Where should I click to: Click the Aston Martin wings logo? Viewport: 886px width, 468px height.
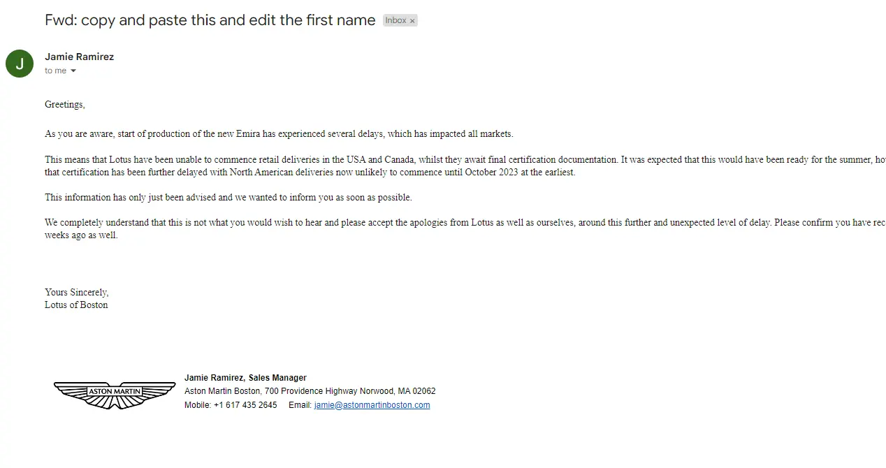[x=115, y=394]
